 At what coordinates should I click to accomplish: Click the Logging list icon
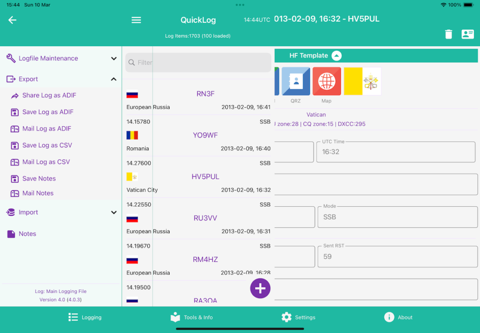coord(73,317)
